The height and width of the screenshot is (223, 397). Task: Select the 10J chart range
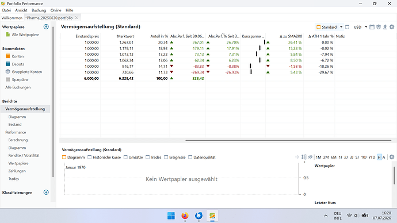pyautogui.click(x=364, y=157)
